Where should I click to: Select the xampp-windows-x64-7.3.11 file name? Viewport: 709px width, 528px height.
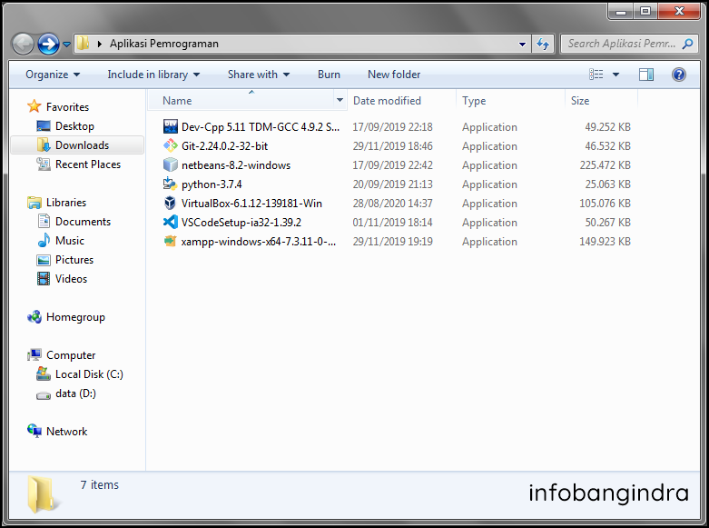point(258,242)
